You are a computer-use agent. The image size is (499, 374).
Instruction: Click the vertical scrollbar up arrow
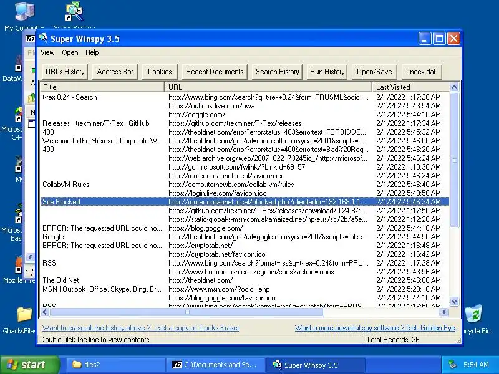click(455, 87)
